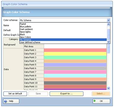The height and width of the screenshot is (107, 114).
Task: Click the Set as default button
Action: point(15,94)
